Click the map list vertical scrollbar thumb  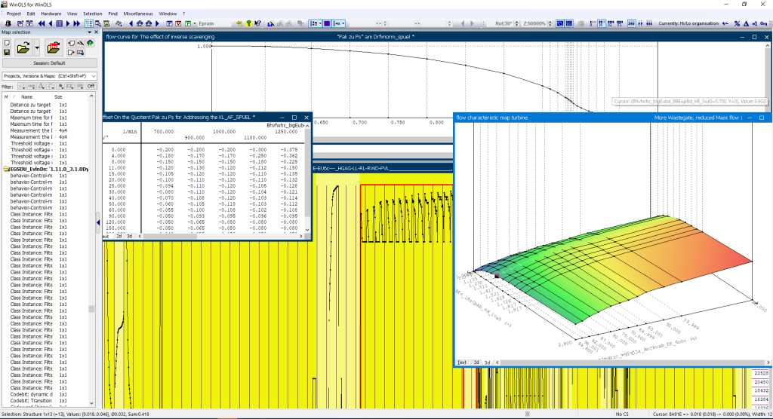tap(91, 309)
